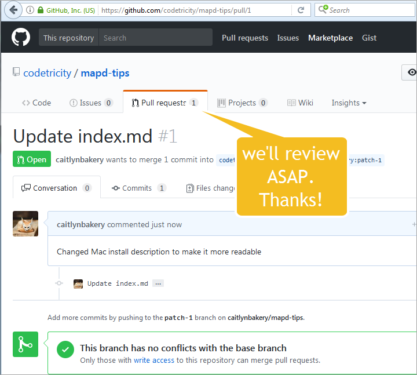Expand commit description with the ellipsis button
The image size is (417, 375).
[x=158, y=283]
